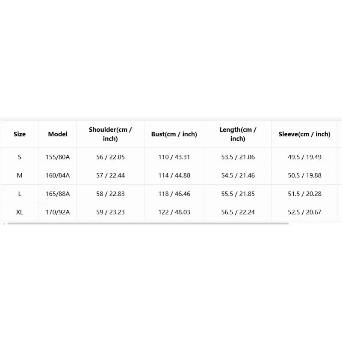
Task: Click the horizontal scrollbar below the size table
Action: (148, 224)
